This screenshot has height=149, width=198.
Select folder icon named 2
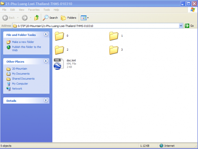tap(59, 50)
